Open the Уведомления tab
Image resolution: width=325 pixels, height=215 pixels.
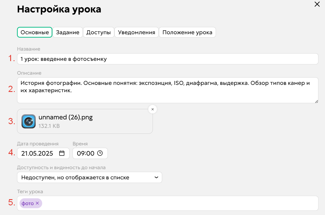(x=136, y=32)
